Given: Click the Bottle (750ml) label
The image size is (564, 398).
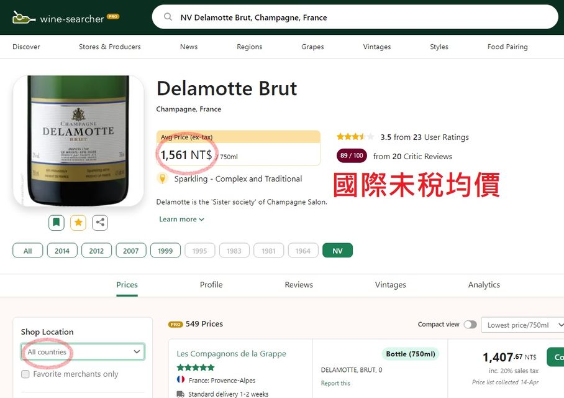Looking at the screenshot, I should coord(411,354).
